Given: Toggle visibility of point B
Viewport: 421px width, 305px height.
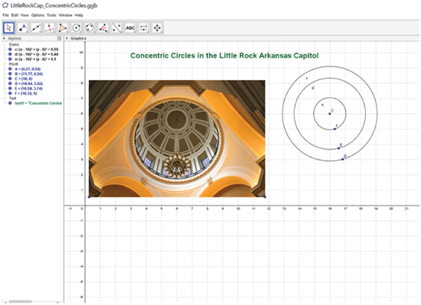Looking at the screenshot, I should tap(10, 74).
